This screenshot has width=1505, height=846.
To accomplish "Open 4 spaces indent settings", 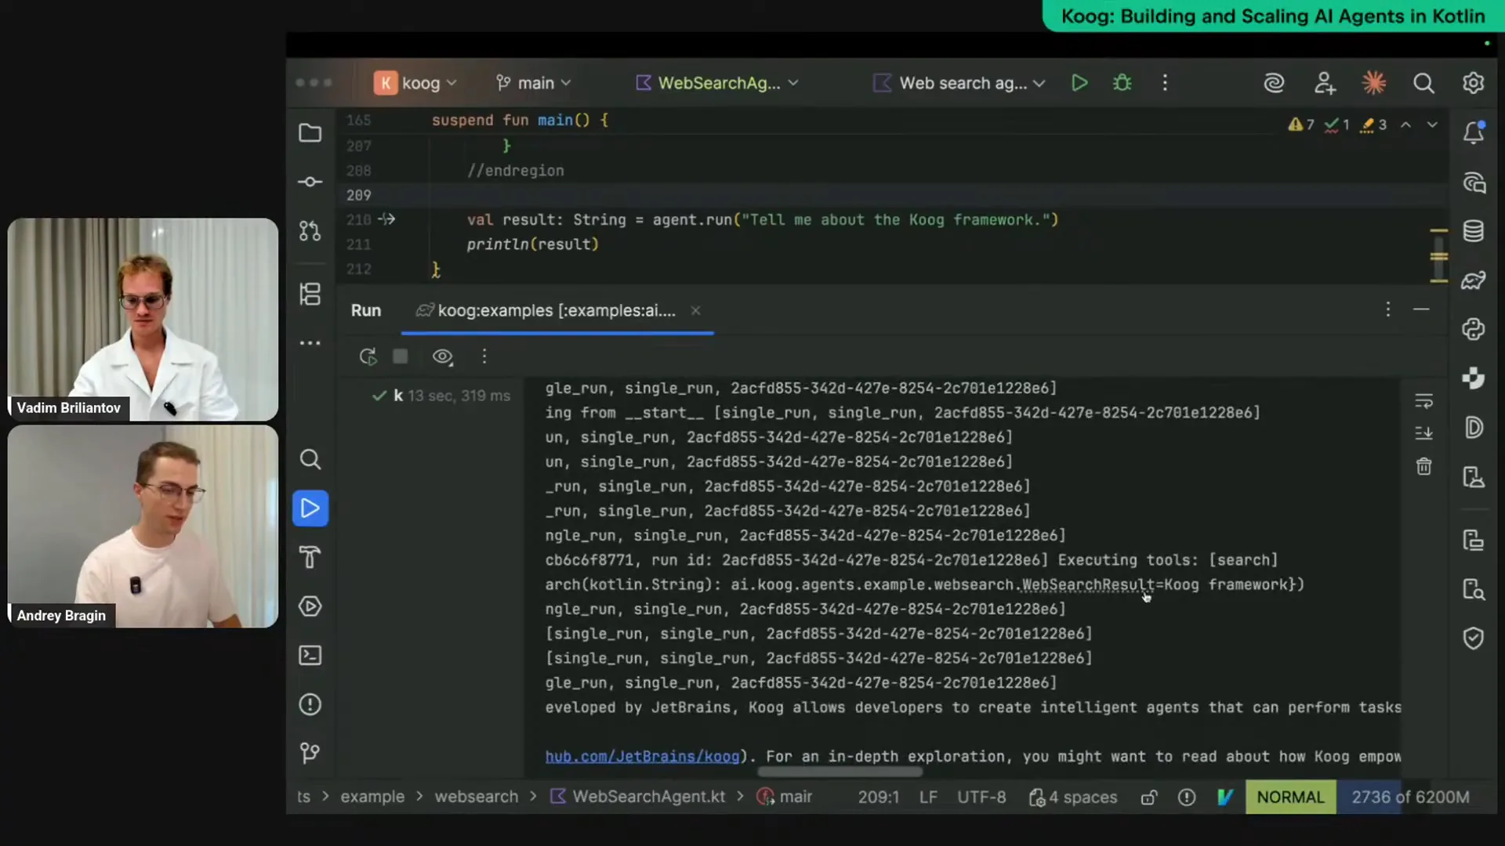I will [1073, 797].
